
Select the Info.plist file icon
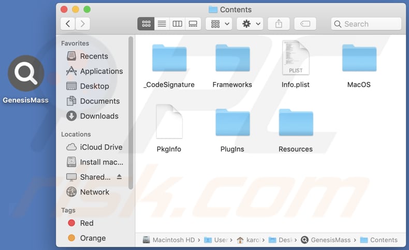(x=296, y=57)
